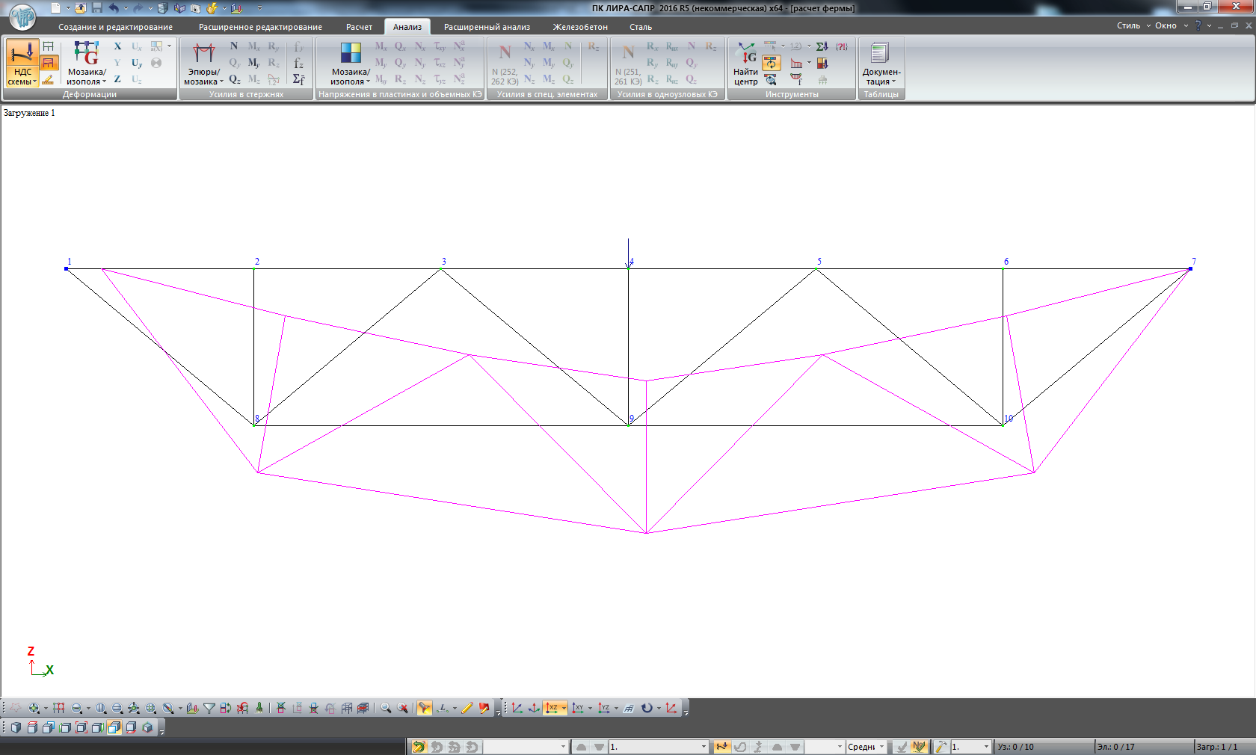Screen dimensions: 1256x755
Task: Switch to Создание и редактирование tab
Action: 115,27
